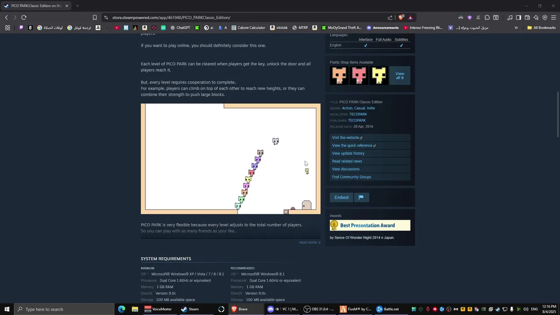Click Visit the website link
The height and width of the screenshot is (315, 560).
pyautogui.click(x=370, y=137)
